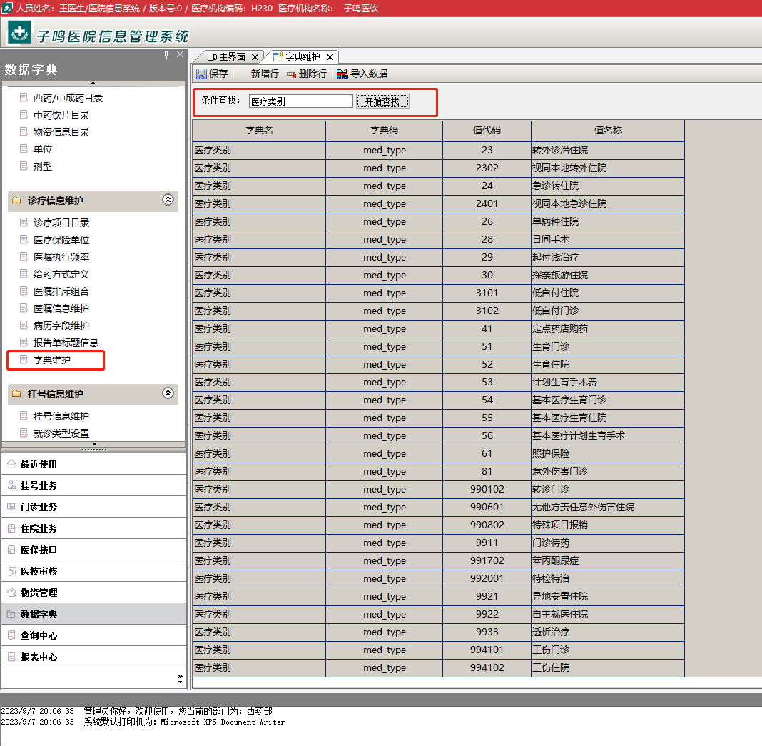This screenshot has width=762, height=746.
Task: Click the 门诊业务 icon
Action: click(x=11, y=507)
